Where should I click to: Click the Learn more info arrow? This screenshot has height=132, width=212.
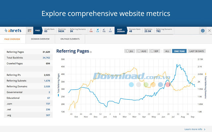click(205, 129)
